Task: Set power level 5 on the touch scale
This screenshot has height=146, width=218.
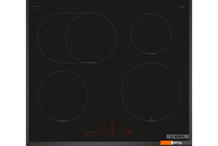Action: pyautogui.click(x=113, y=136)
